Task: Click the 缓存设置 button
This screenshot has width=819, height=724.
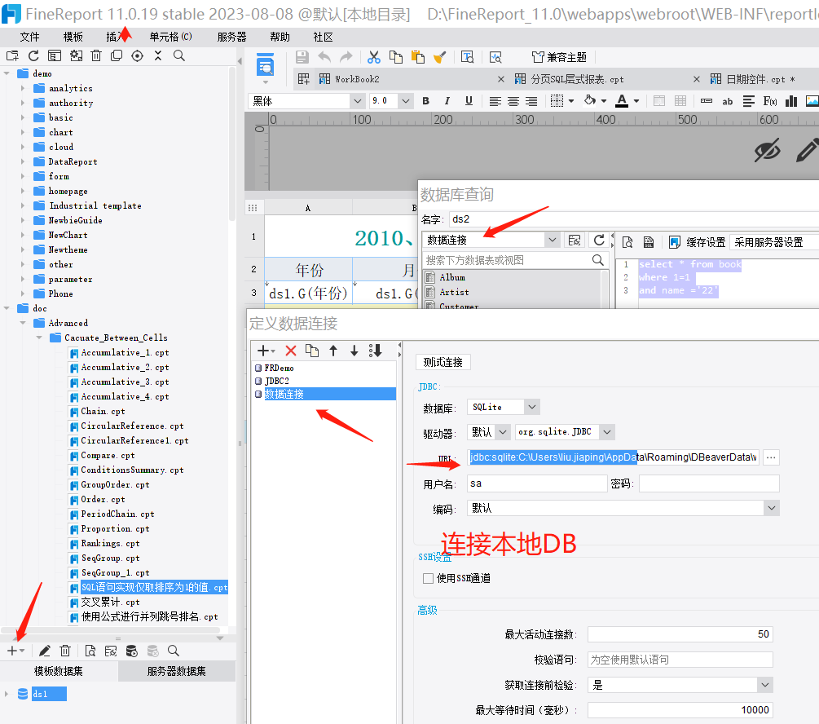Action: click(x=698, y=242)
